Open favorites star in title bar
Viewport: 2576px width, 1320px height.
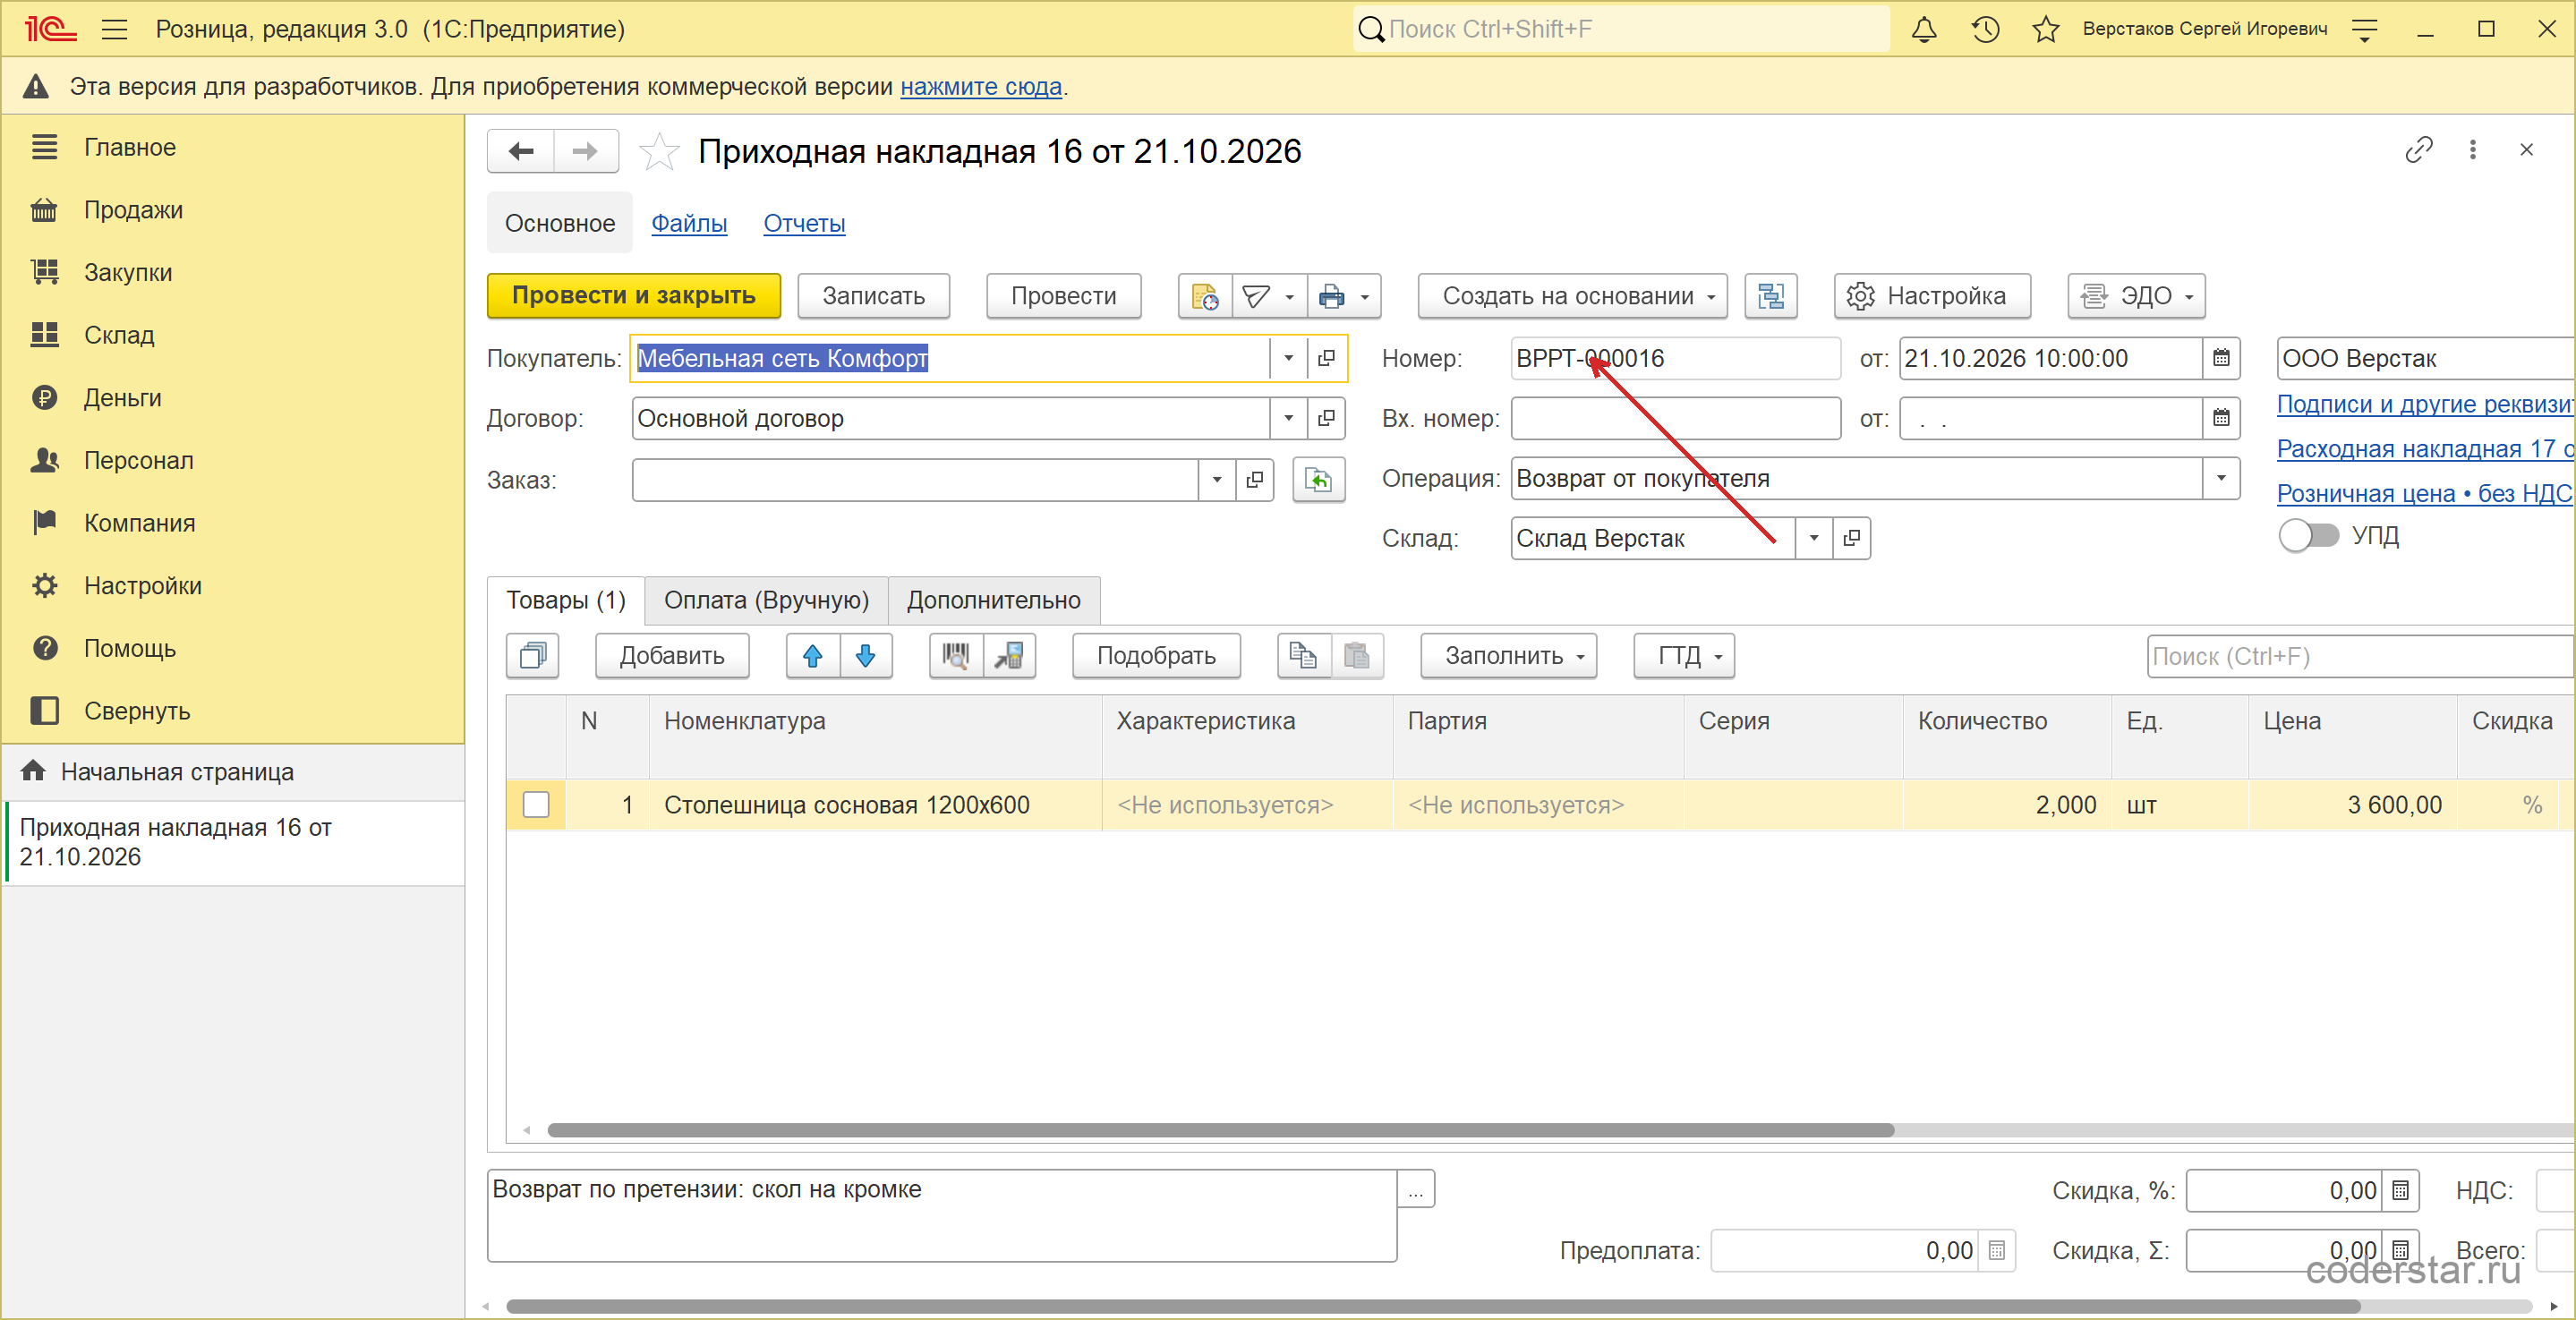(2045, 29)
